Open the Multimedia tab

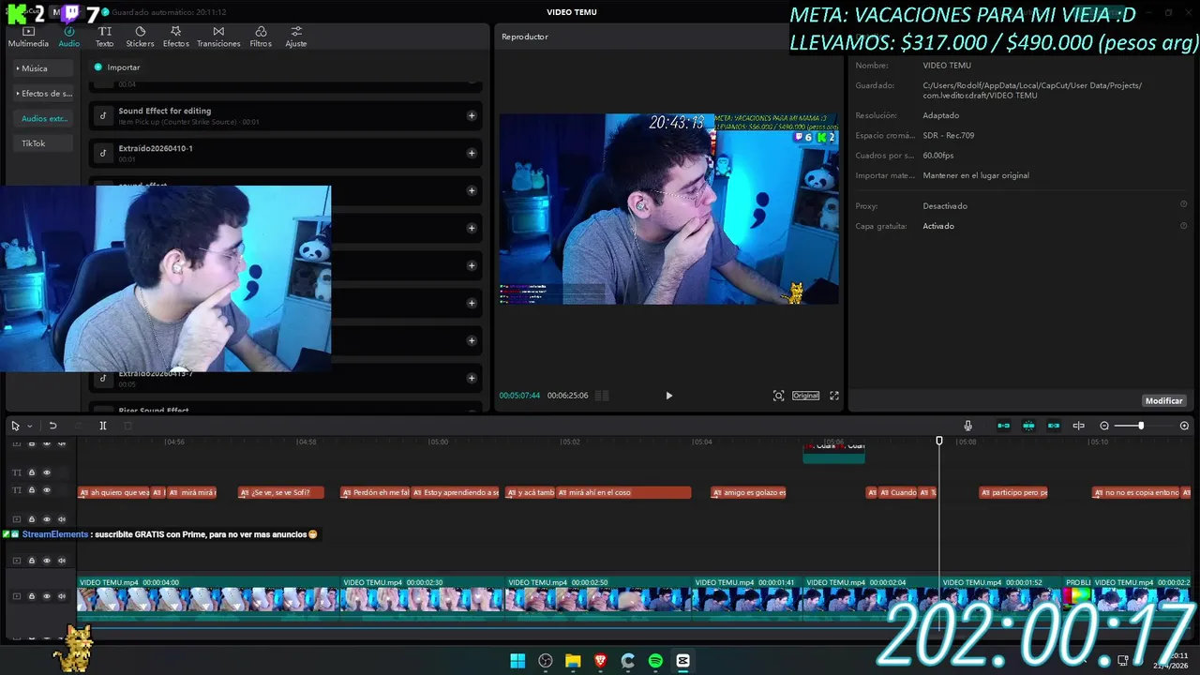28,37
